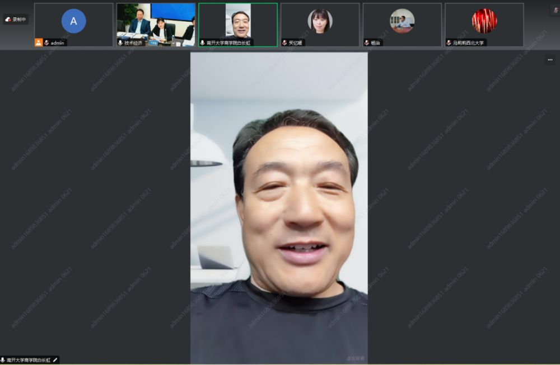Click the muted mic icon next to admin
Screen dimensions: 560x365
click(x=46, y=42)
